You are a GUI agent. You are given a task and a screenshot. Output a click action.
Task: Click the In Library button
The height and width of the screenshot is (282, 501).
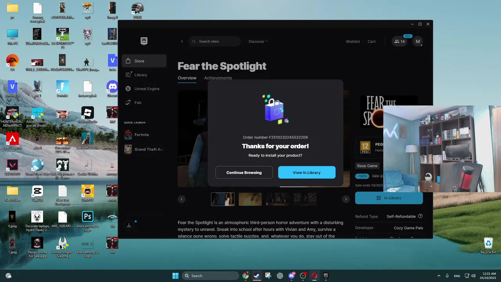click(x=389, y=198)
